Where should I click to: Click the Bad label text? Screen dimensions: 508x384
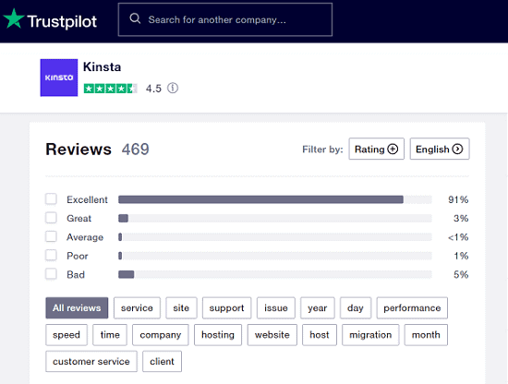coord(76,274)
